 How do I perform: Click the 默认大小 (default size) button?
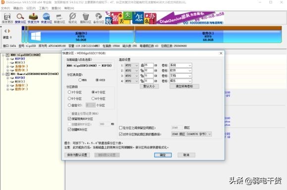149,87
